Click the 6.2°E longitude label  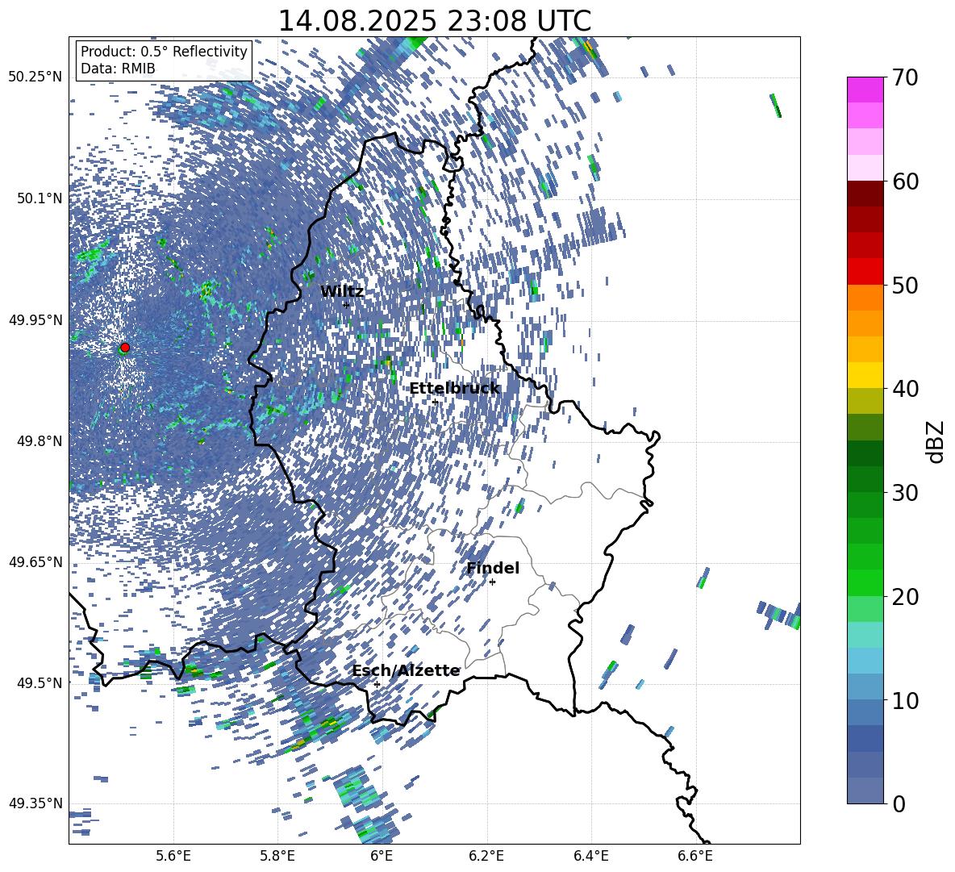(x=486, y=857)
